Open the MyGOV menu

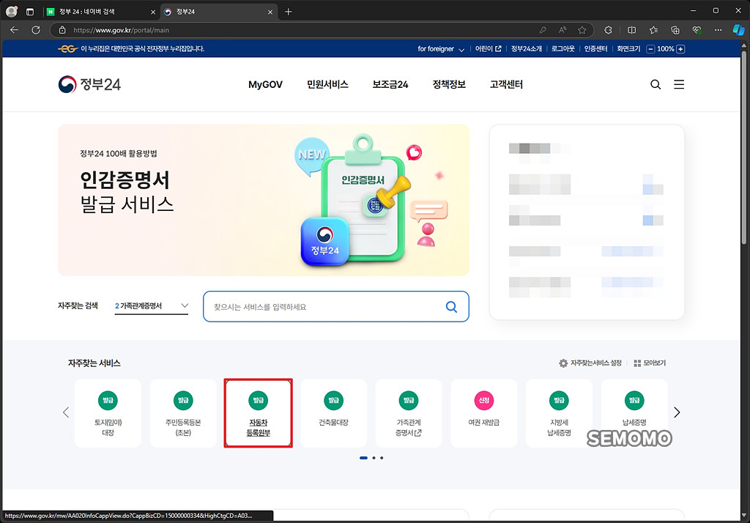tap(265, 85)
